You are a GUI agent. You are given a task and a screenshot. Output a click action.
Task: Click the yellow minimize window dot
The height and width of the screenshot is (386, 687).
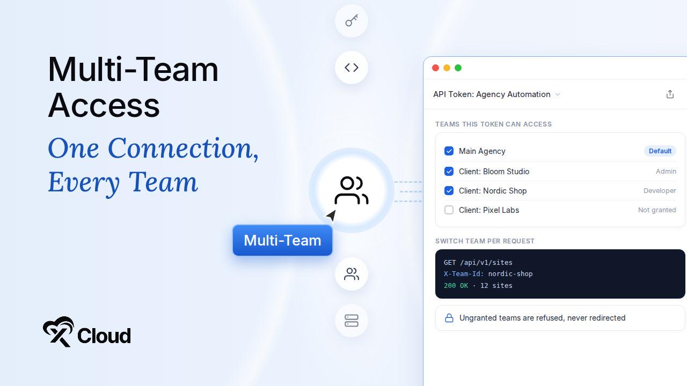point(447,68)
